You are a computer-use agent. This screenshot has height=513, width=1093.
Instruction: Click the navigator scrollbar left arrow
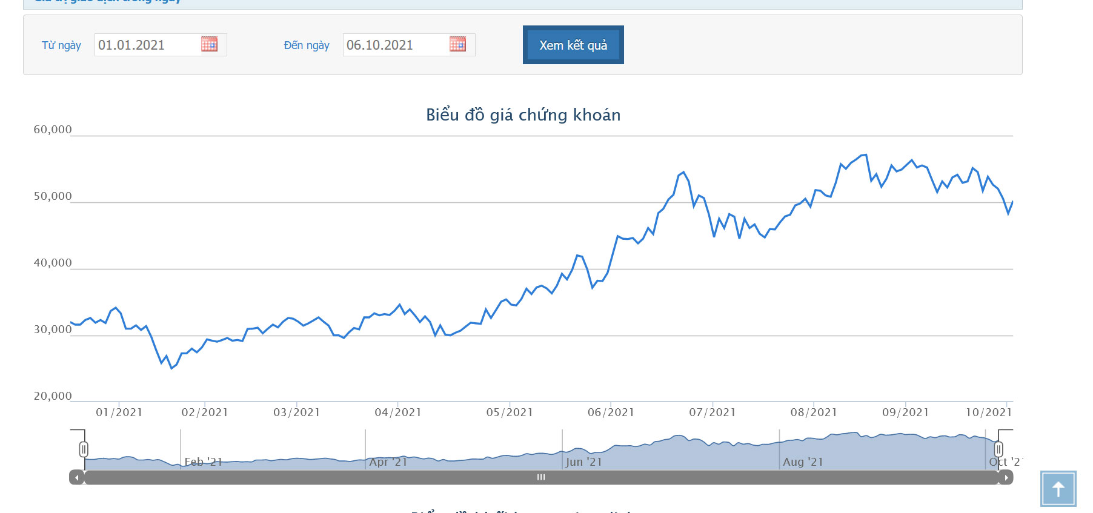[x=76, y=477]
